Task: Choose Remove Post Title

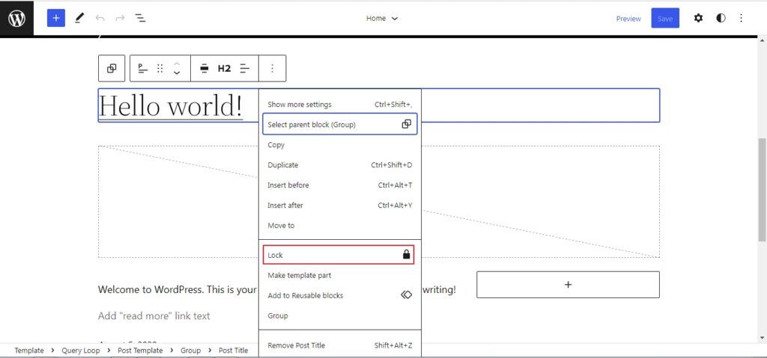Action: click(340, 345)
